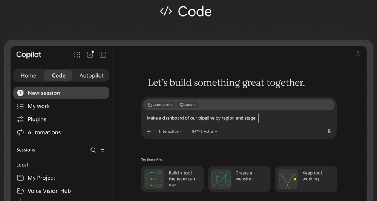Screen dimensions: 377x201
Task: Open Automations
Action: (61, 132)
